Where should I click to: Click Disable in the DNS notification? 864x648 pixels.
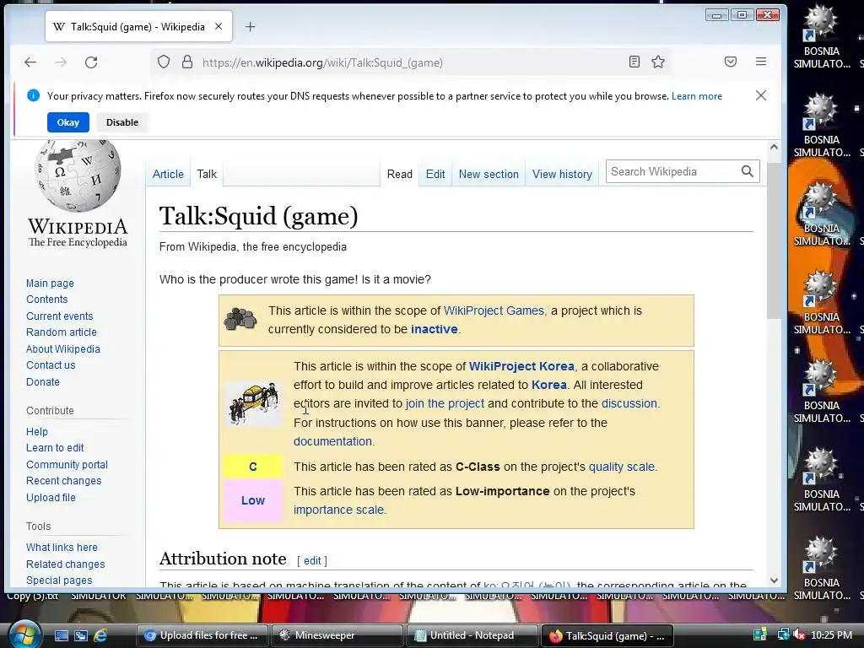pos(122,122)
